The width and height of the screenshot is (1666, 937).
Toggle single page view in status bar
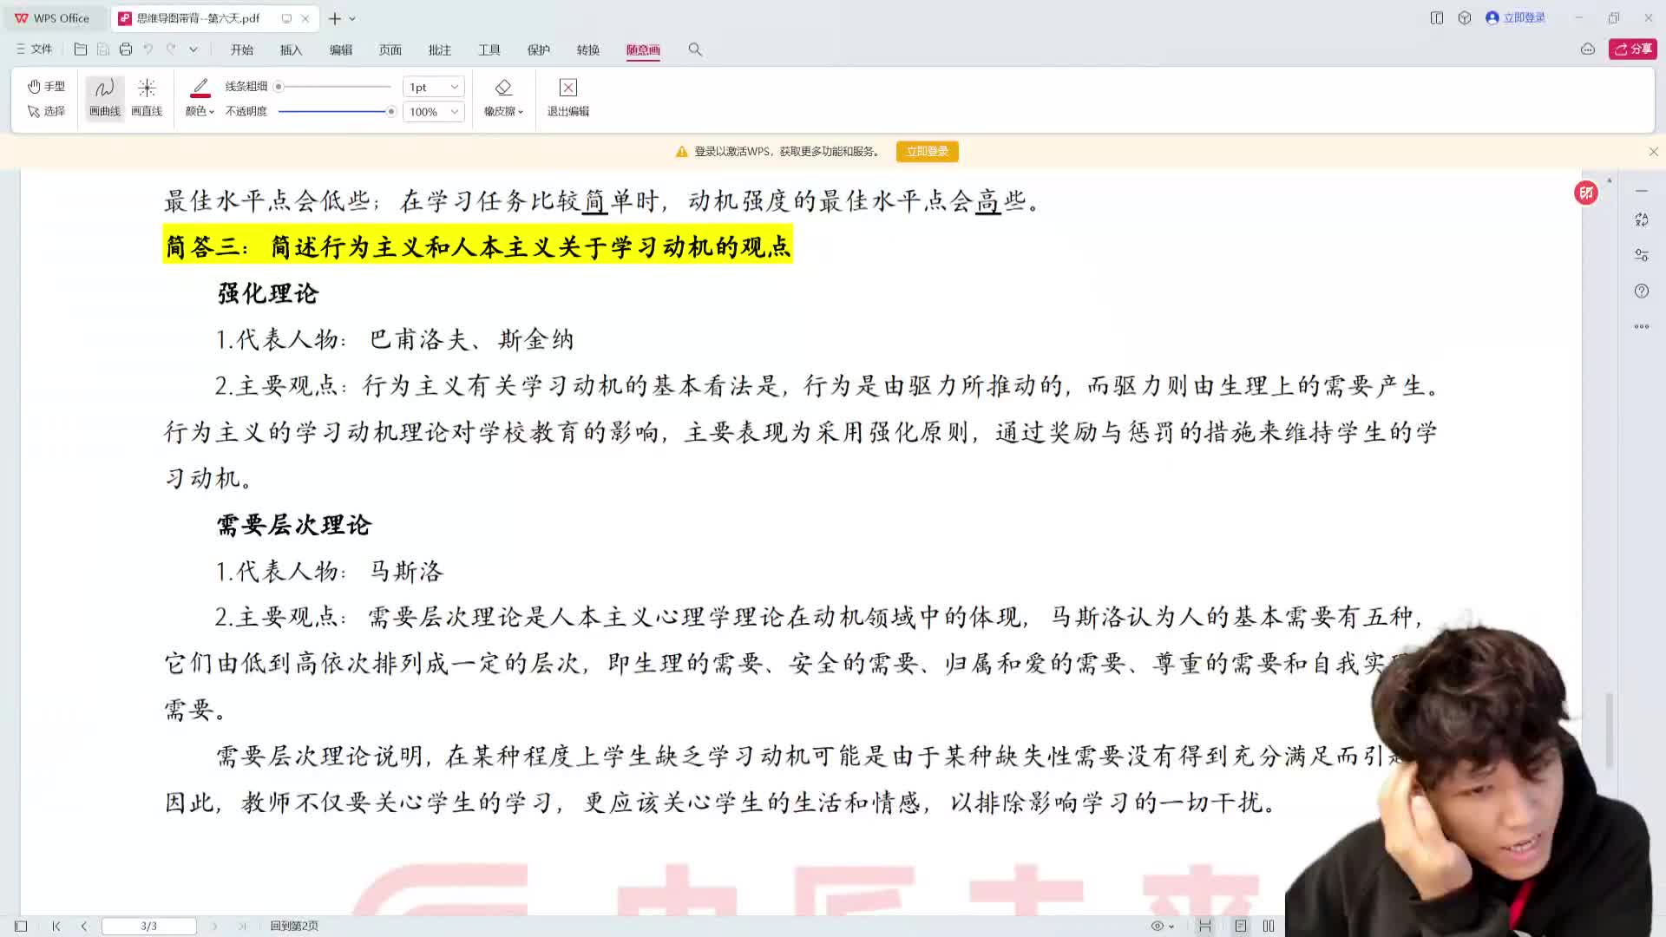click(1241, 925)
